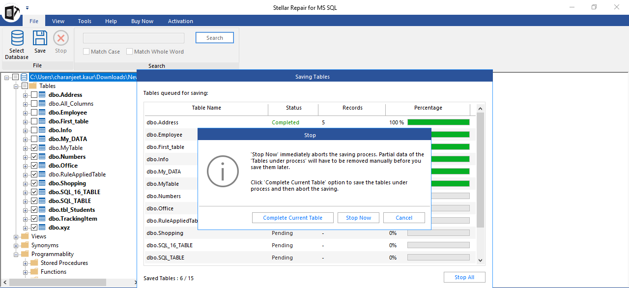Uncheck the dbo.MyTable checkbox
Viewport: 629px width, 288px height.
(34, 148)
